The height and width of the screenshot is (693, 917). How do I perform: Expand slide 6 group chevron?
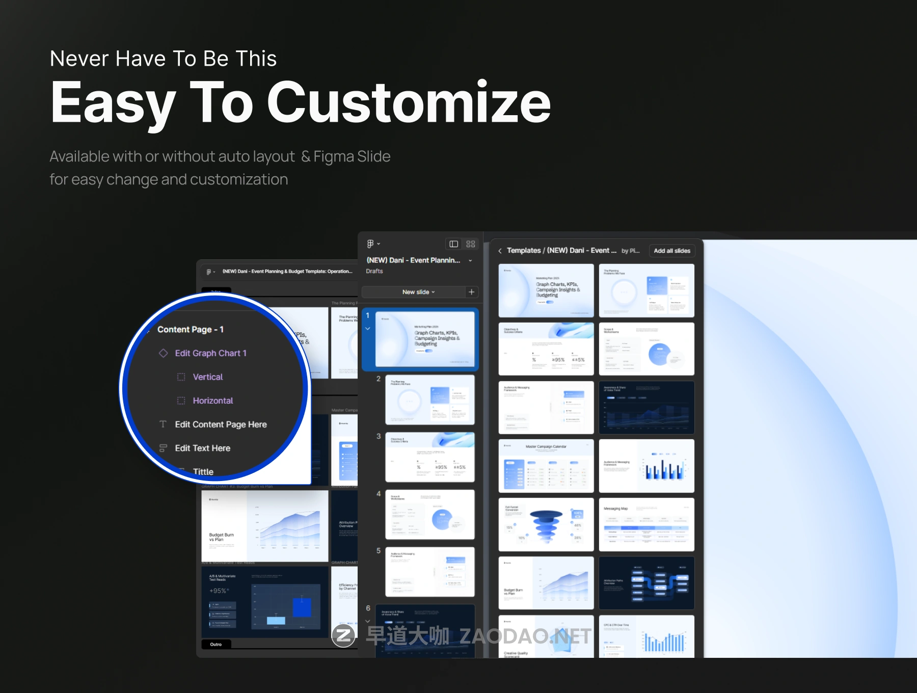click(x=368, y=621)
